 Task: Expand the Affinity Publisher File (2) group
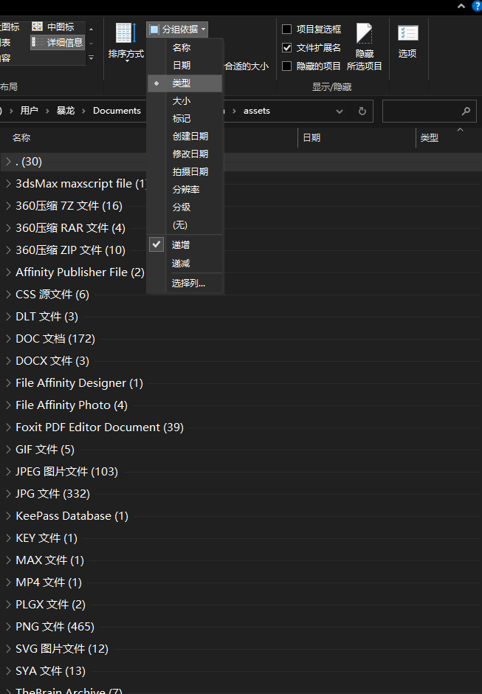coord(8,272)
